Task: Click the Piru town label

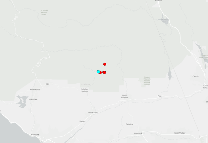Action: [159, 96]
